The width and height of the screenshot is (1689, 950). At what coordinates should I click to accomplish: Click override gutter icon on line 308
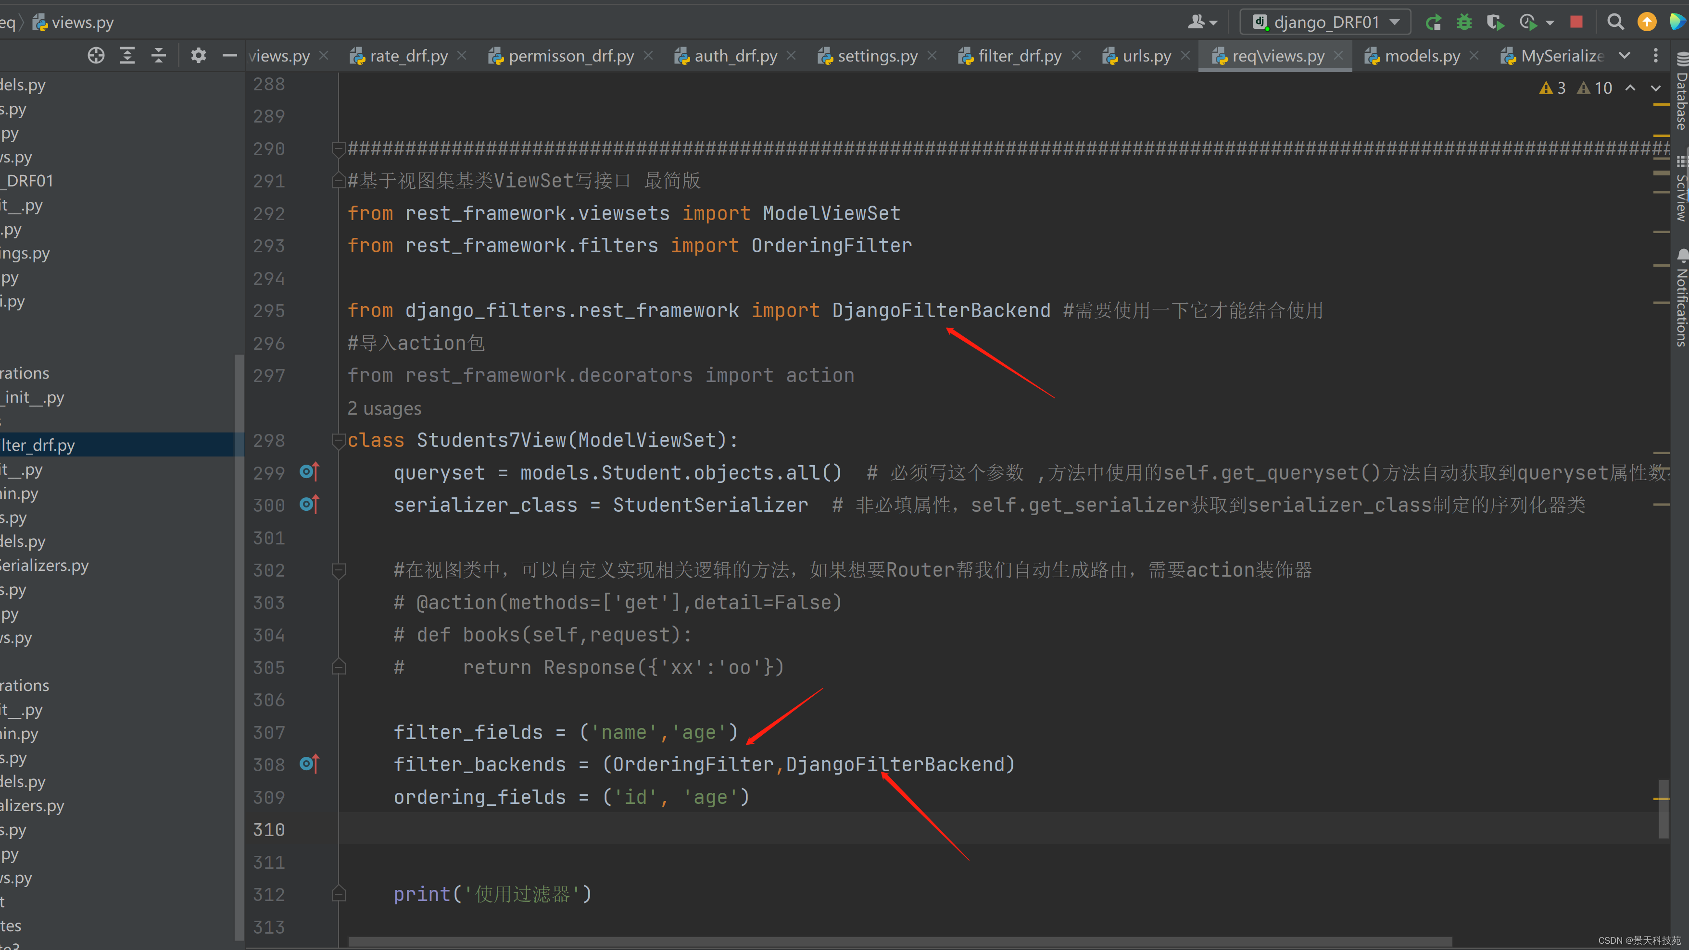310,764
